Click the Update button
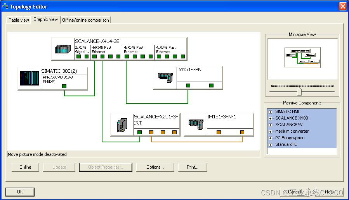349x200 pixels. click(x=59, y=167)
